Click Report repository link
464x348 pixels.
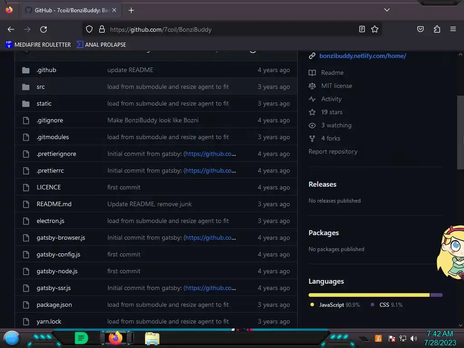333,151
